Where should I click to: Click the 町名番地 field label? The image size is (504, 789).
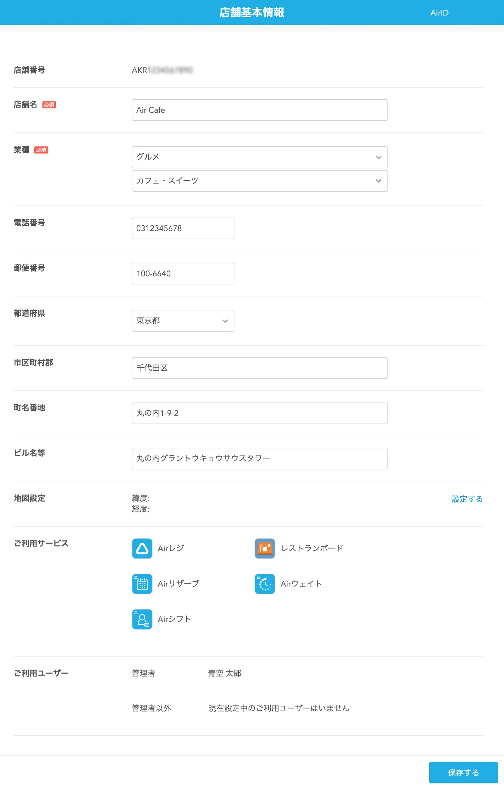pyautogui.click(x=29, y=408)
